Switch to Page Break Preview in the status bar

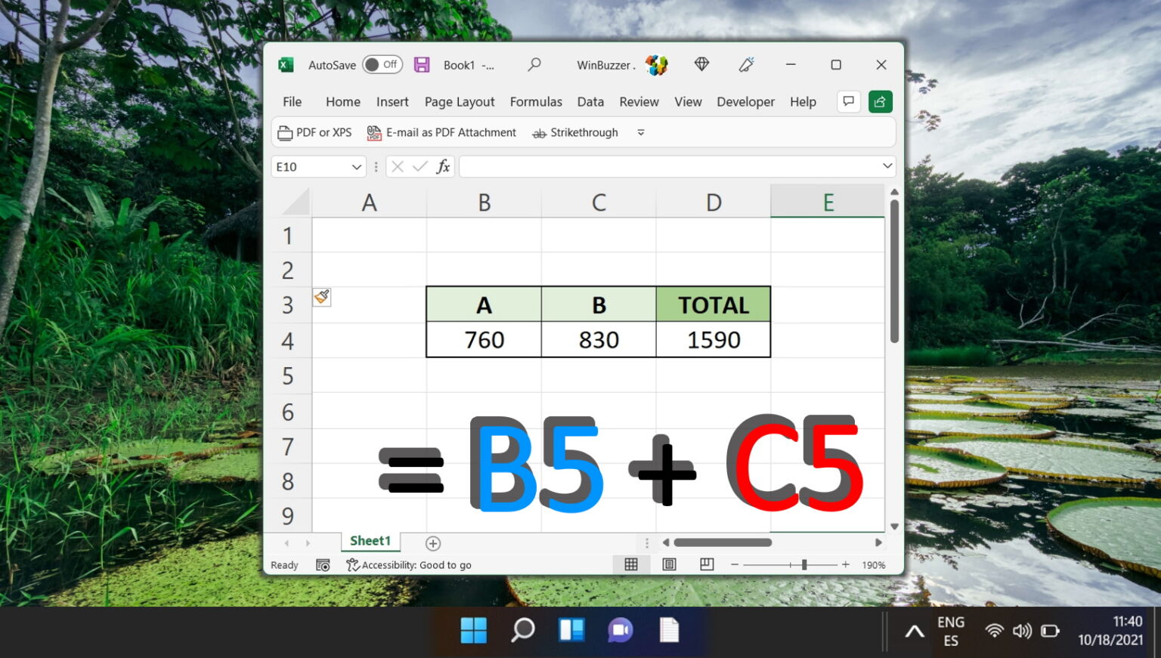tap(706, 564)
